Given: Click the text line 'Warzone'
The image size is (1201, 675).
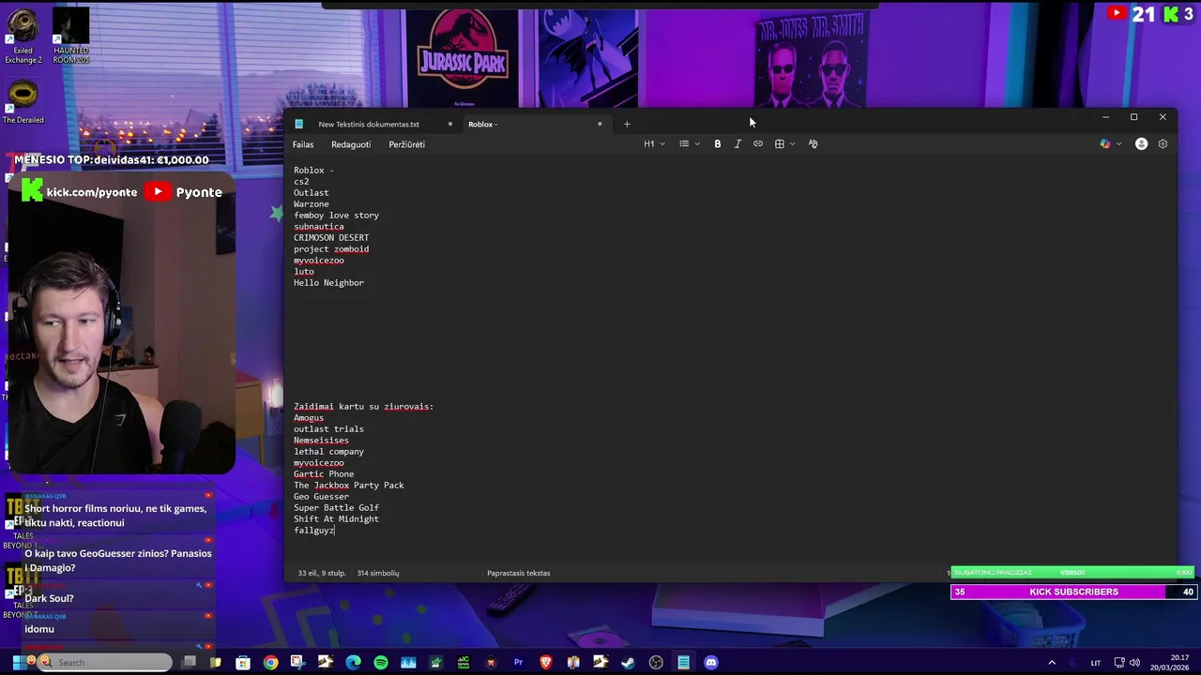Looking at the screenshot, I should [312, 204].
